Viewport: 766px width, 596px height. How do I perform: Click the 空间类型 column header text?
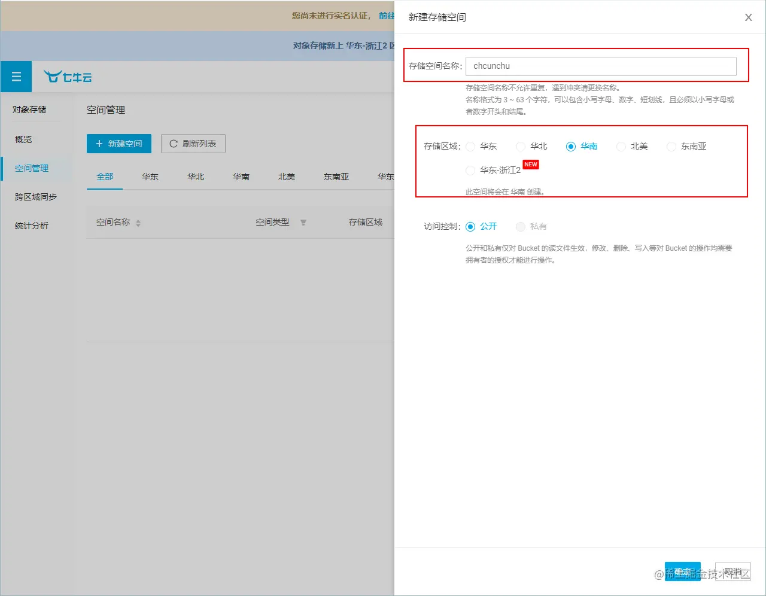click(x=272, y=222)
